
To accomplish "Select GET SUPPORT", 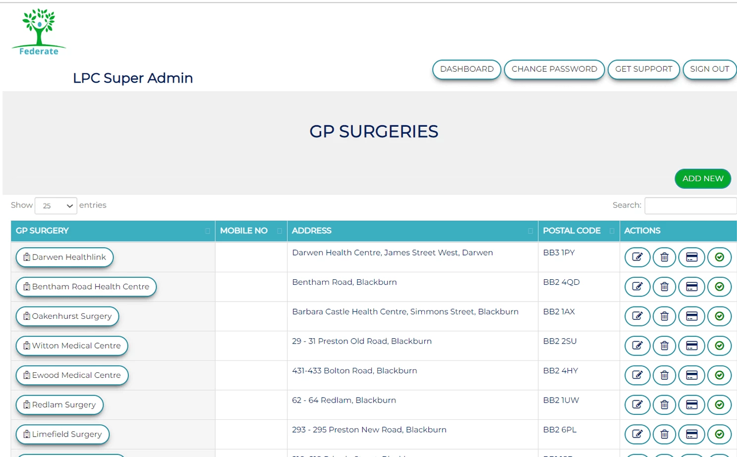I will coord(643,69).
